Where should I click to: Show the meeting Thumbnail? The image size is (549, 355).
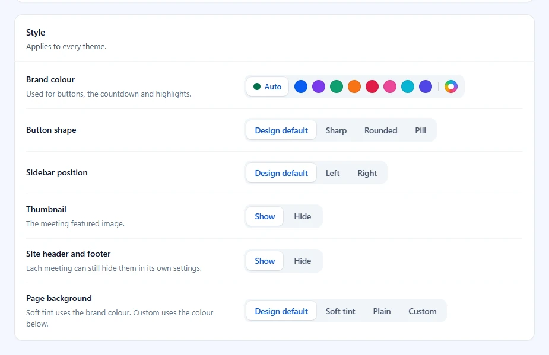(x=265, y=216)
